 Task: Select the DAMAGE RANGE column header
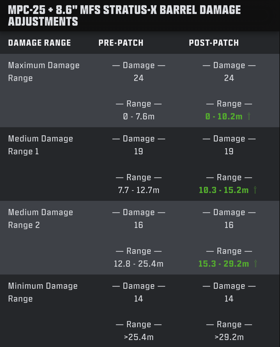pos(40,43)
